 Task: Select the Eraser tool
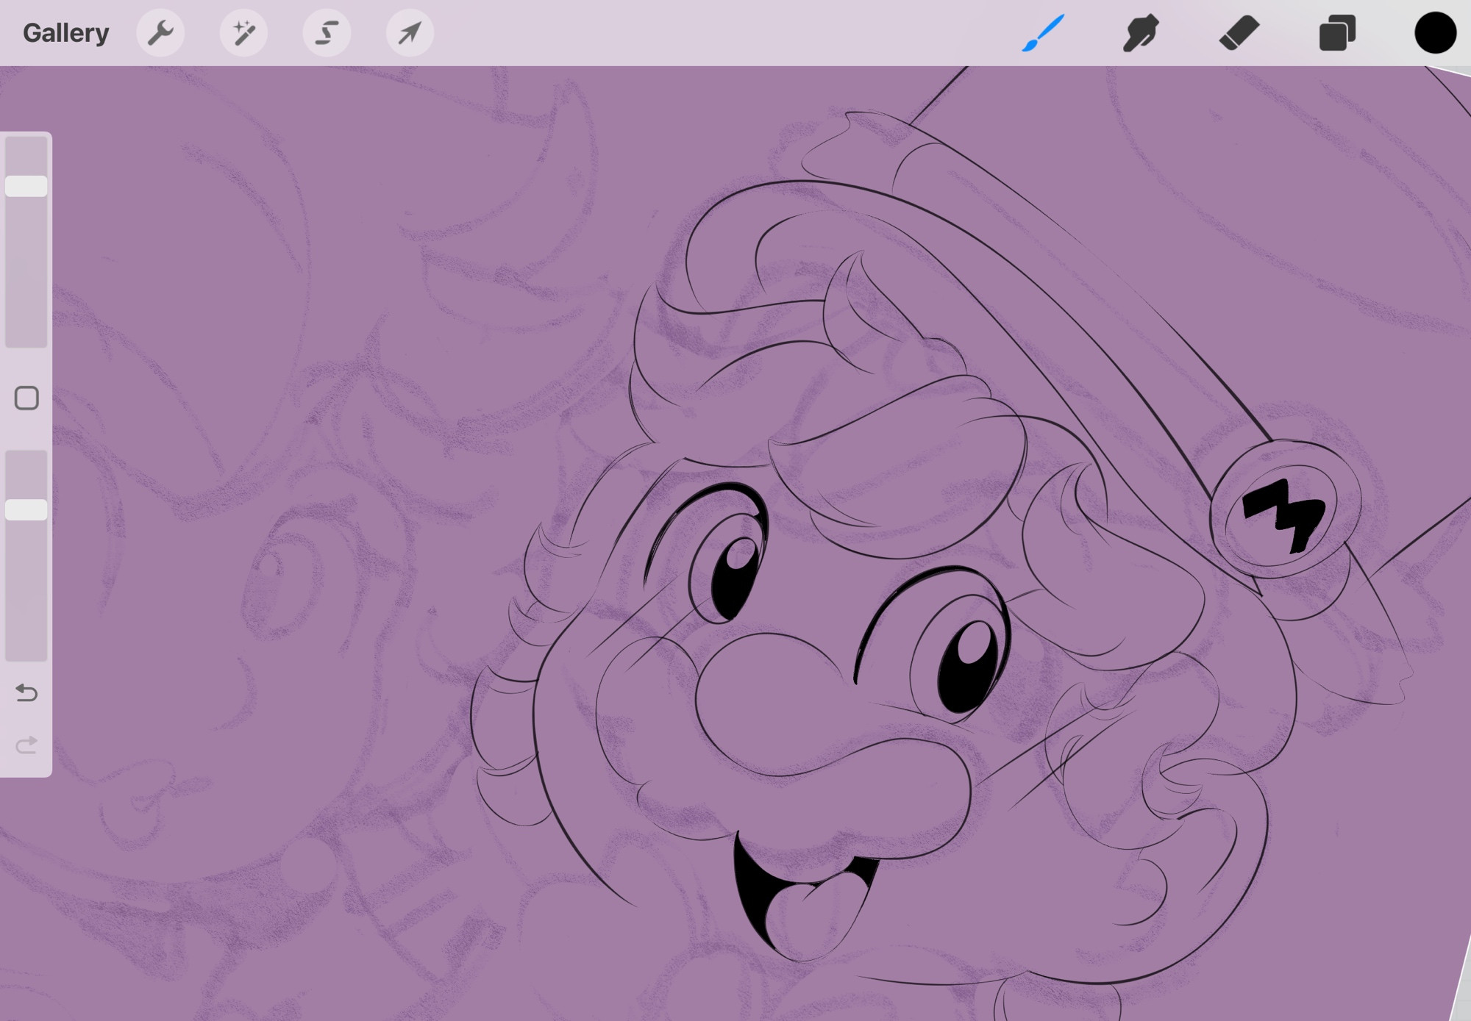pos(1239,33)
